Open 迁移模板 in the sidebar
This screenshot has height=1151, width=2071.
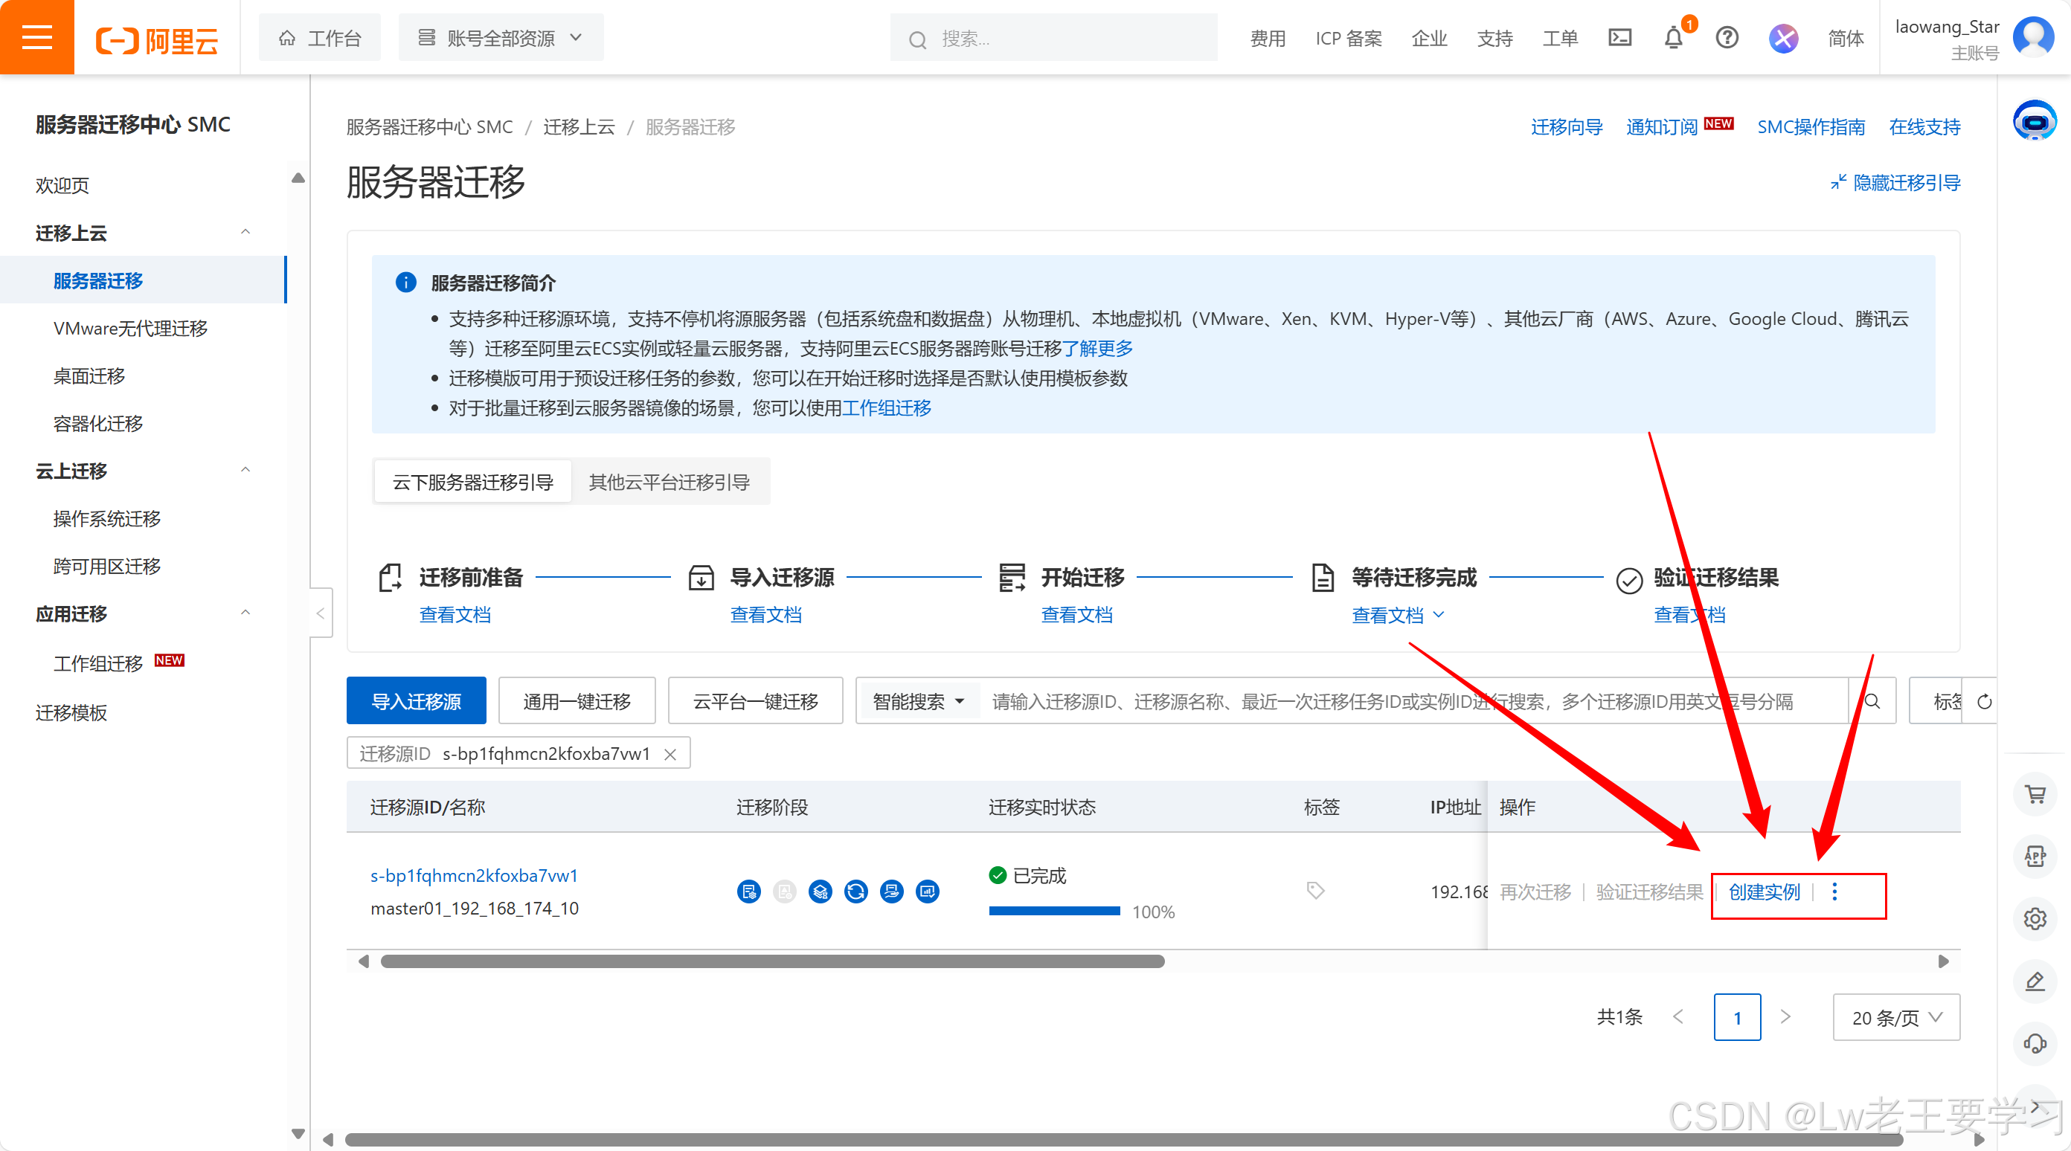71,712
